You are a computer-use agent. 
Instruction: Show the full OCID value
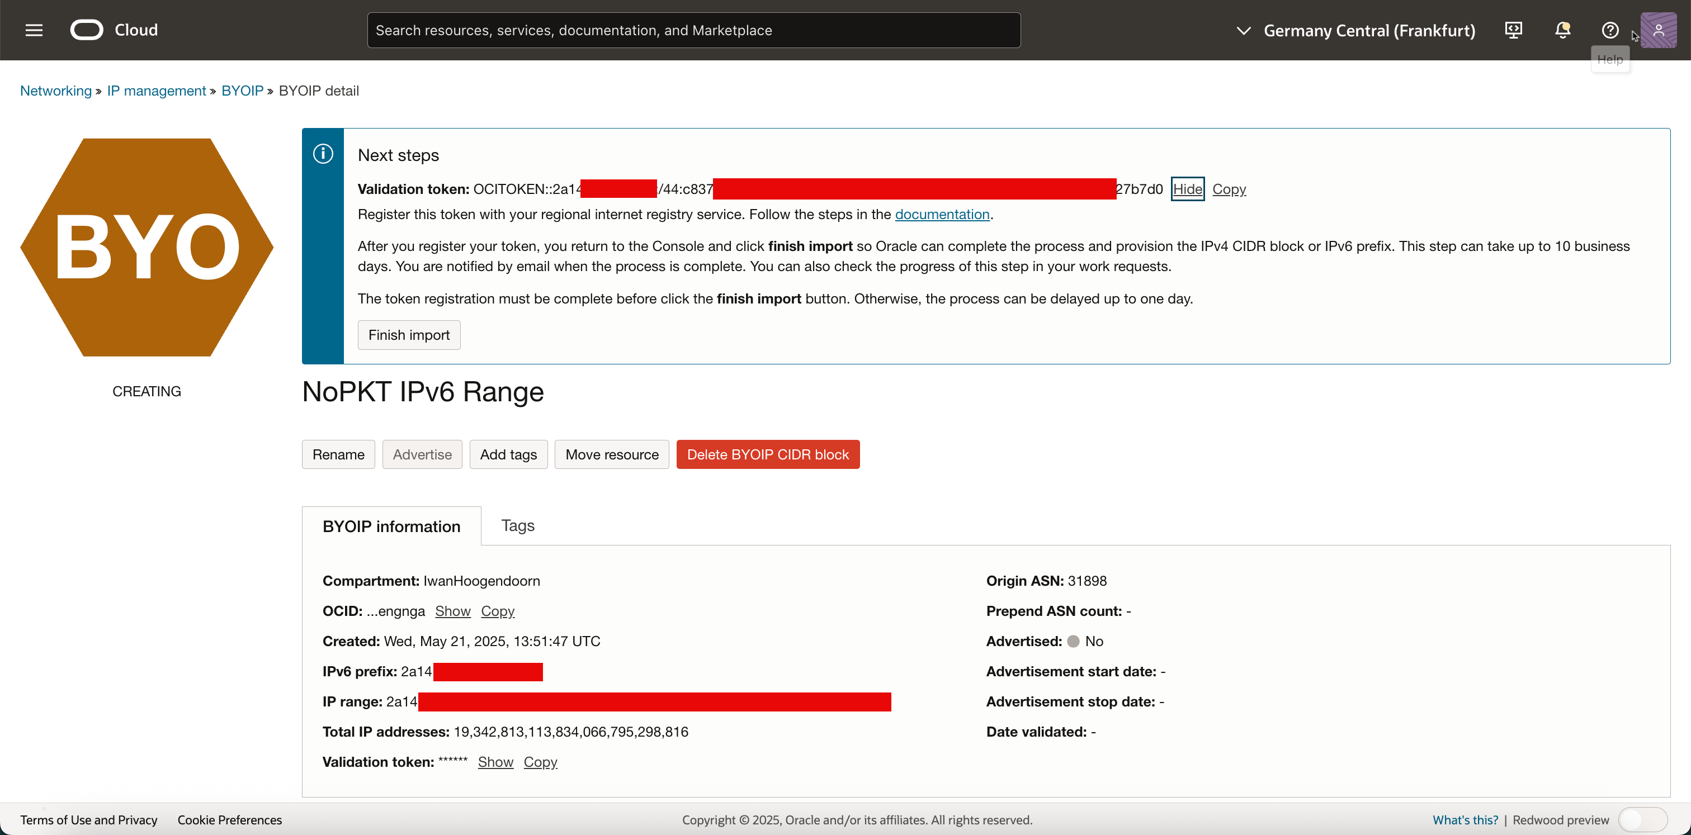(x=452, y=611)
